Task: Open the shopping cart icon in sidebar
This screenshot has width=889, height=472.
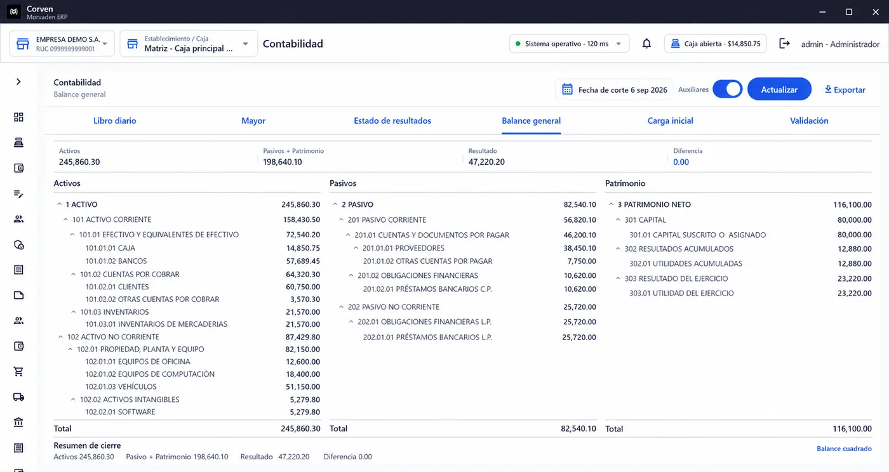Action: tap(18, 371)
